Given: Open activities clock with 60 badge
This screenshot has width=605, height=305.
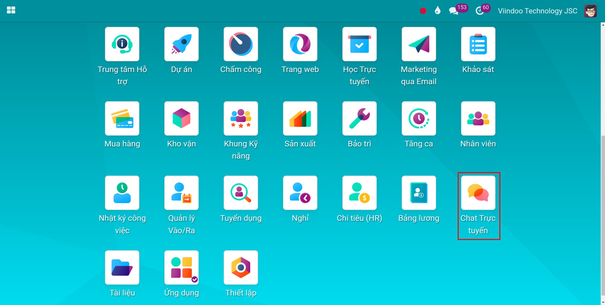Looking at the screenshot, I should (x=483, y=10).
